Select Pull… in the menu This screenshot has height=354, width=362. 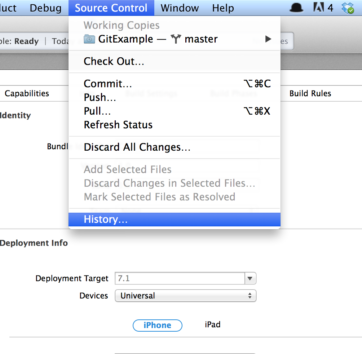tap(175, 111)
